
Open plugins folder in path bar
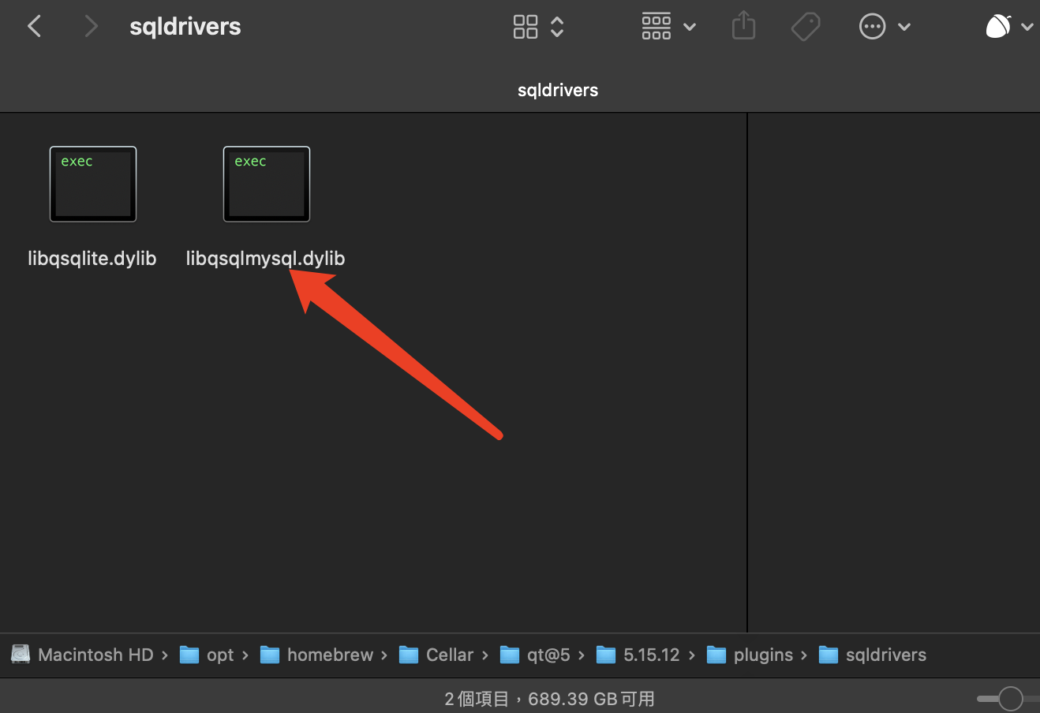tap(750, 655)
